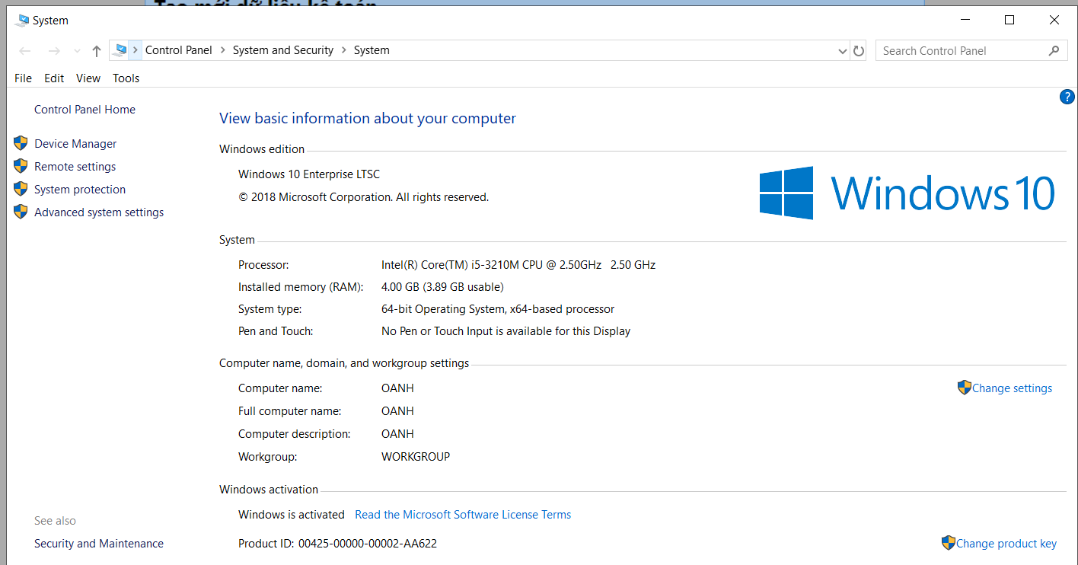Maximize the System window
The image size is (1078, 565).
(1009, 21)
